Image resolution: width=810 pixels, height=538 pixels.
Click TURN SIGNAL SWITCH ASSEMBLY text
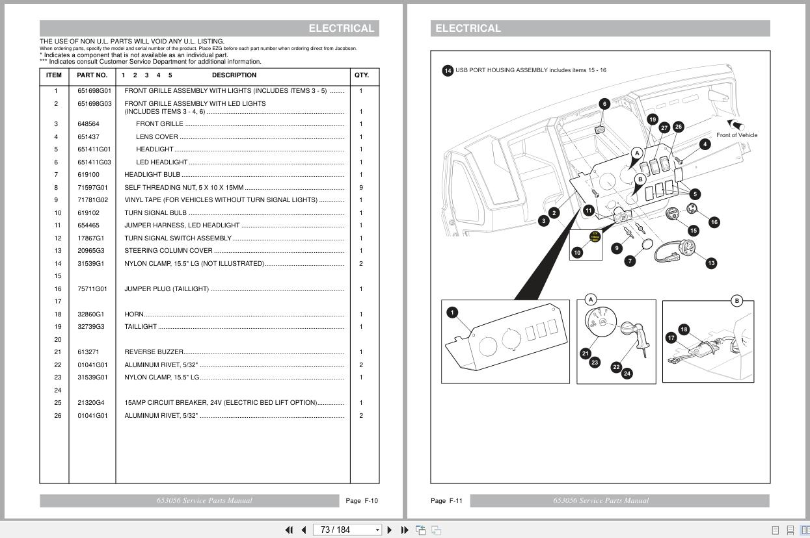[x=178, y=238]
